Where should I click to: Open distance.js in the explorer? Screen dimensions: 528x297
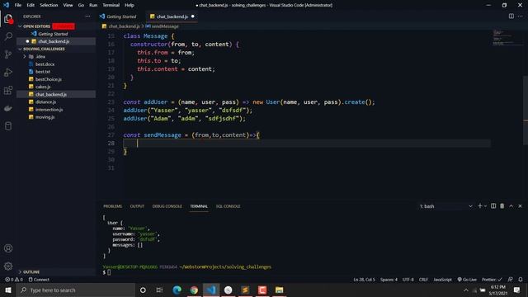pos(46,101)
